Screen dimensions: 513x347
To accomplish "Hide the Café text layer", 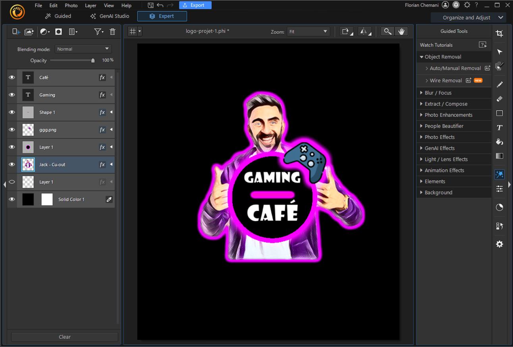I will tap(12, 77).
